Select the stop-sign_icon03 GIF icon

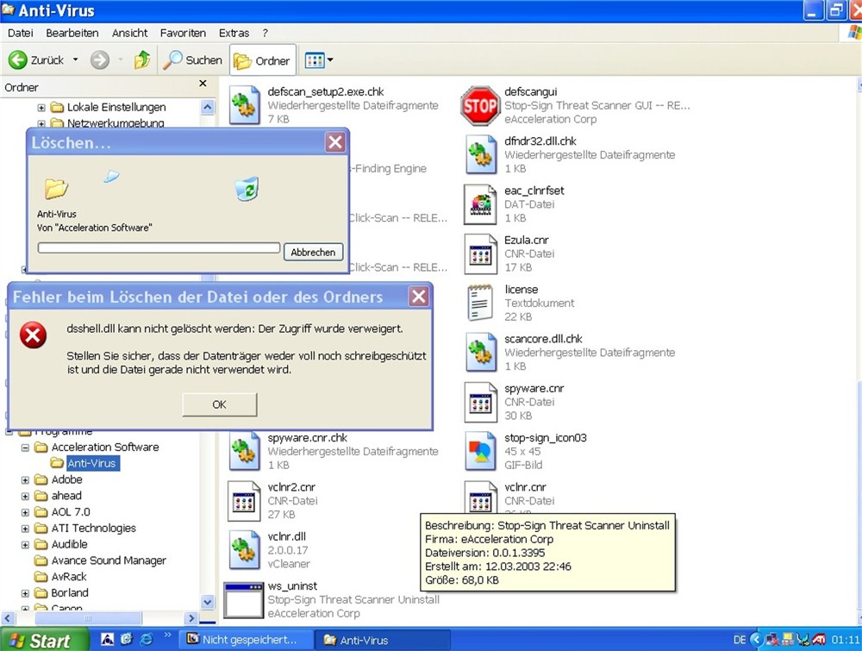(x=480, y=451)
